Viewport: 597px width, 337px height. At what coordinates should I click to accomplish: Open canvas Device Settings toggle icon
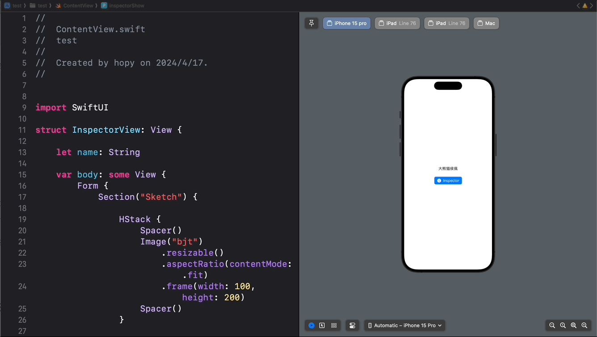coord(353,325)
